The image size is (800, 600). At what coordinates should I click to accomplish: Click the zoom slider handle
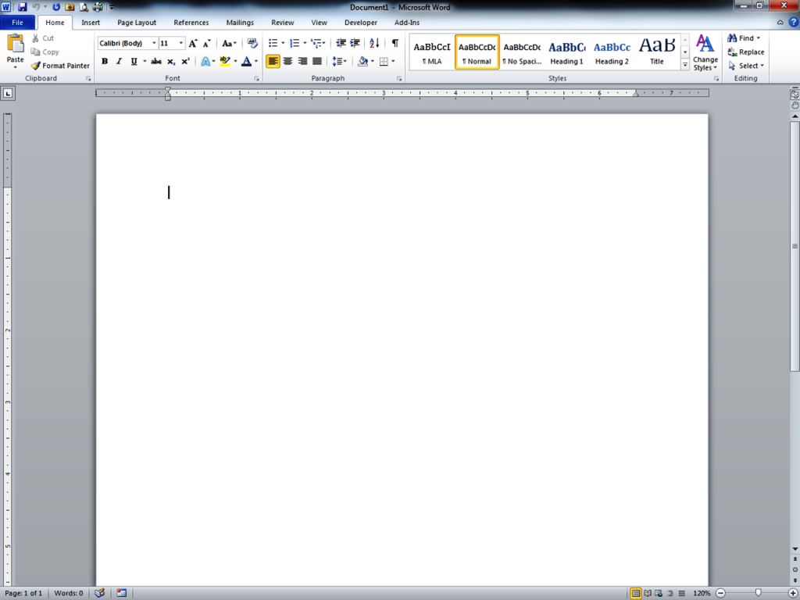pyautogui.click(x=758, y=593)
